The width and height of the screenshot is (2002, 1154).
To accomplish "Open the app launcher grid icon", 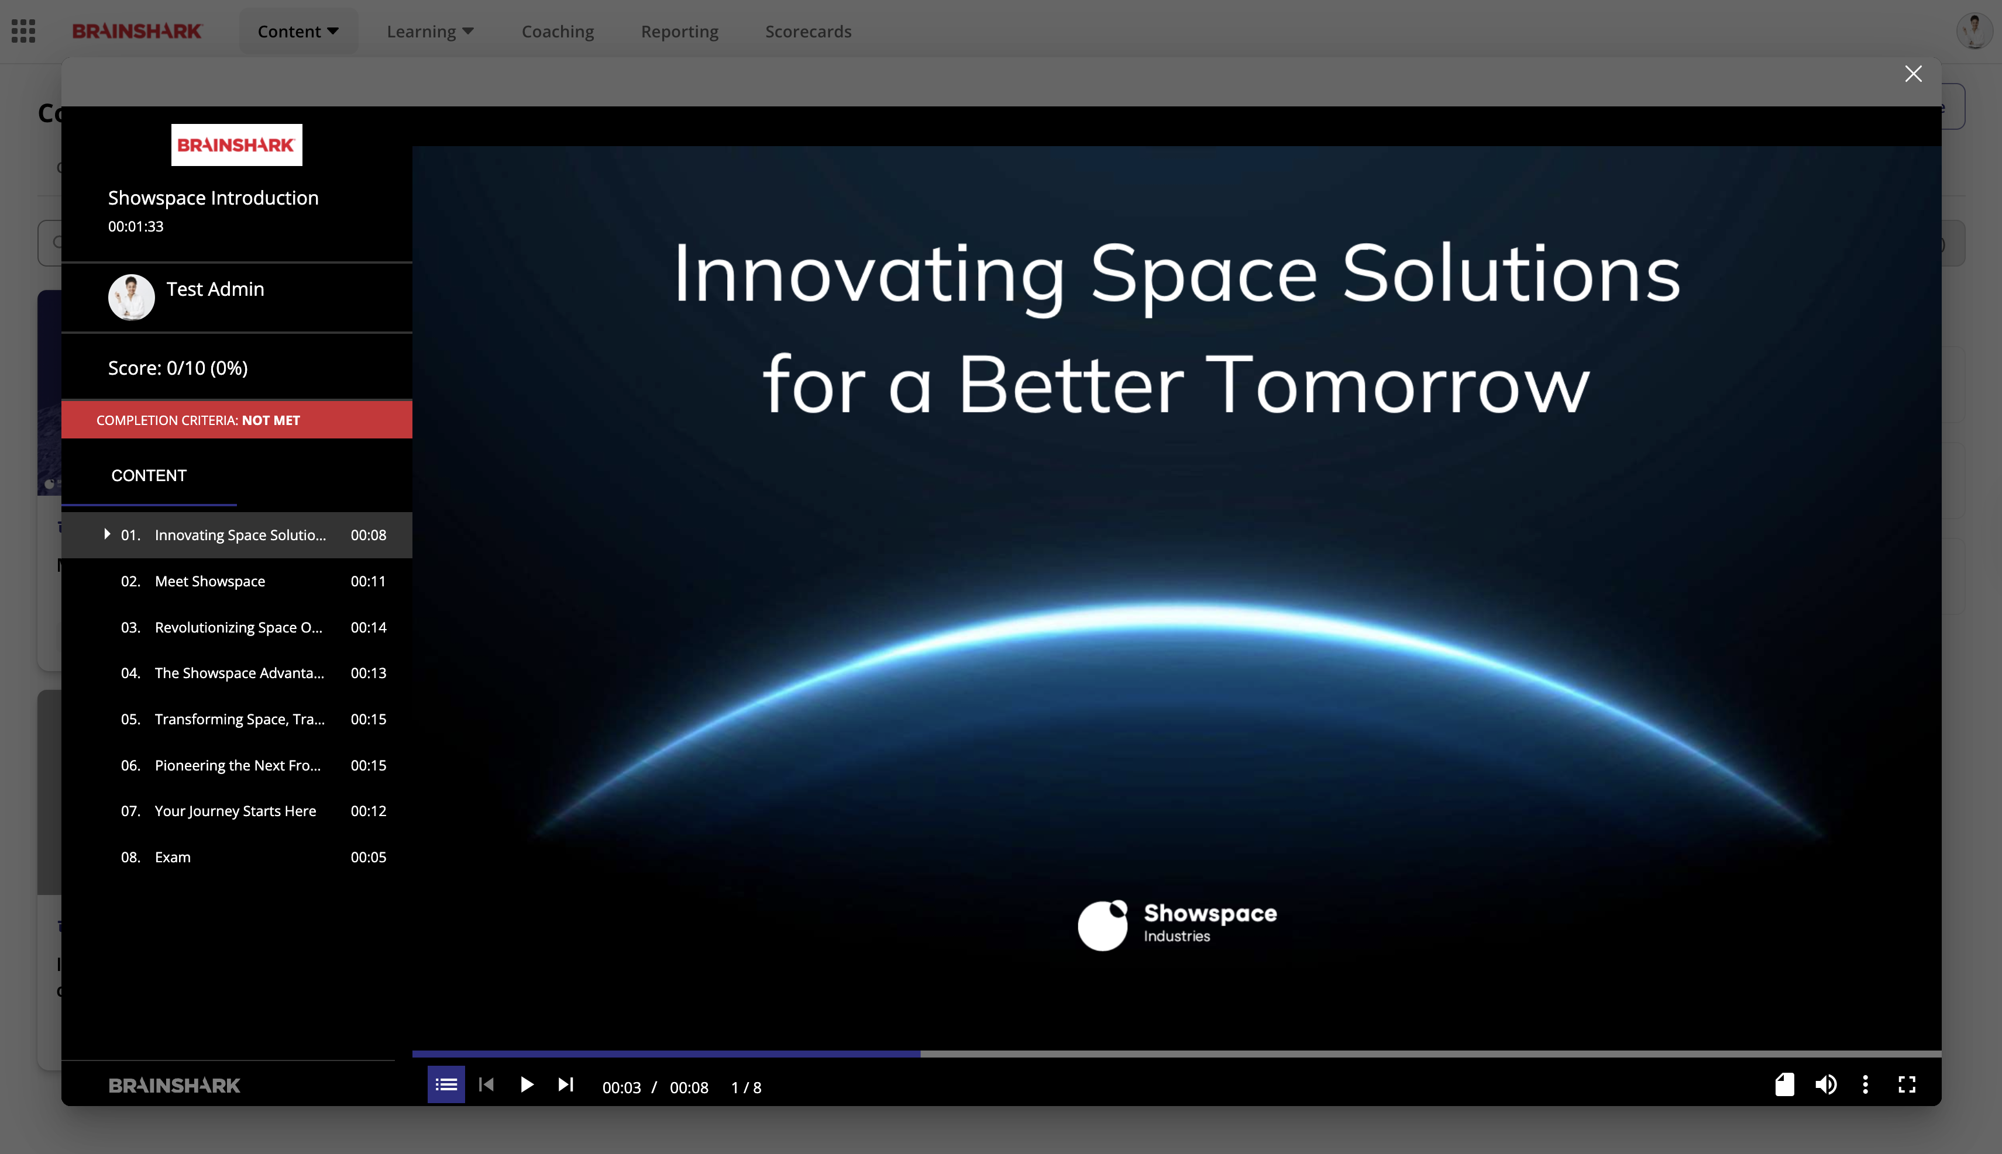I will coord(23,31).
